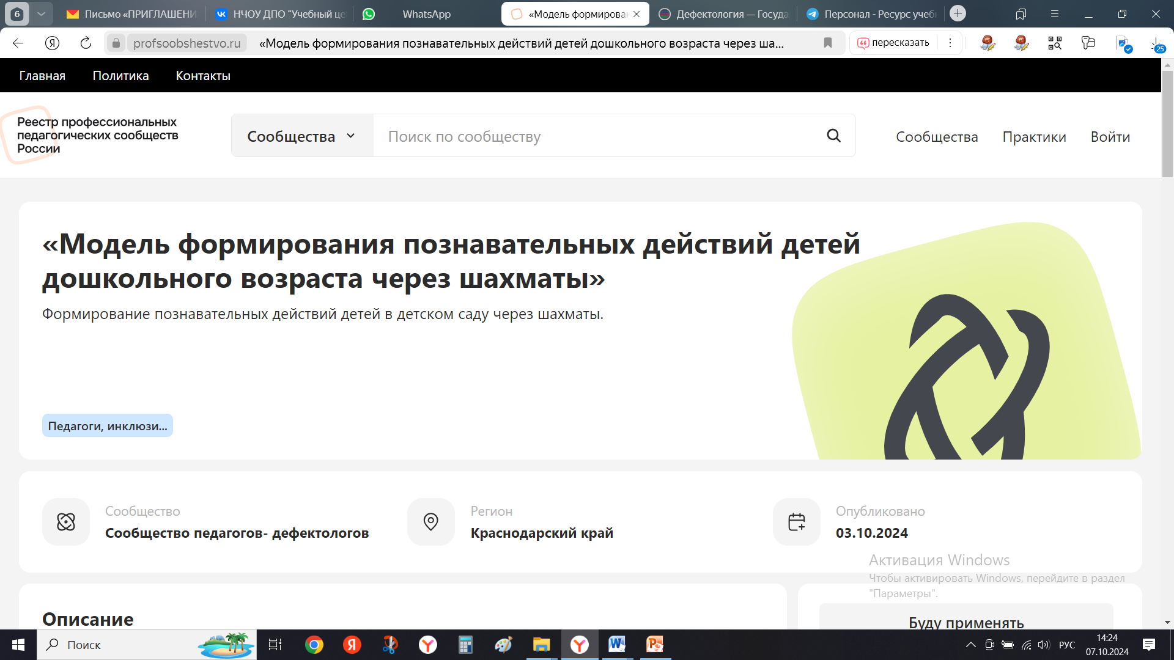Close the active «Модель формирования» tab

pos(637,13)
